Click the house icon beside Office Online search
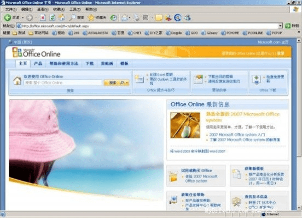Image resolution: width=302 pixels, height=218 pixels. (x=18, y=81)
